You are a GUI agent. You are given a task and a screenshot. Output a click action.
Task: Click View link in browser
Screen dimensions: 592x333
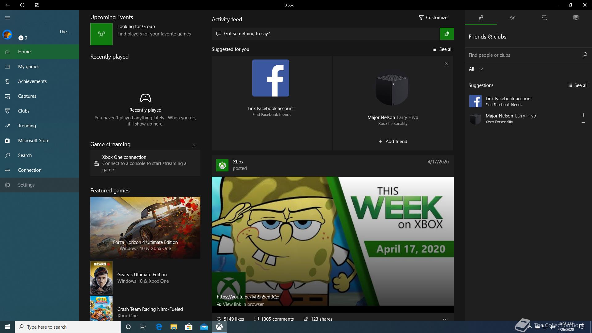pyautogui.click(x=240, y=304)
